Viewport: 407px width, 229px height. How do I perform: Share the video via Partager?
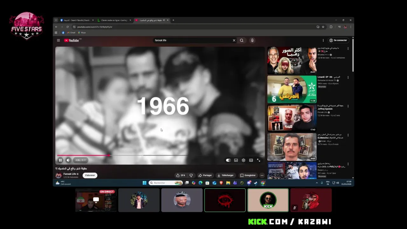pos(205,175)
